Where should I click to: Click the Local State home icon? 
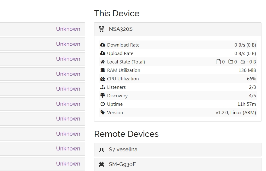(103, 62)
